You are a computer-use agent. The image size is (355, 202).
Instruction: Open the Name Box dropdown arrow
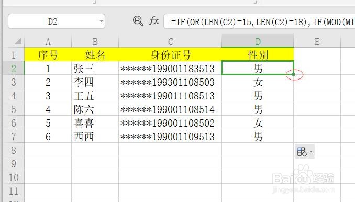point(101,21)
